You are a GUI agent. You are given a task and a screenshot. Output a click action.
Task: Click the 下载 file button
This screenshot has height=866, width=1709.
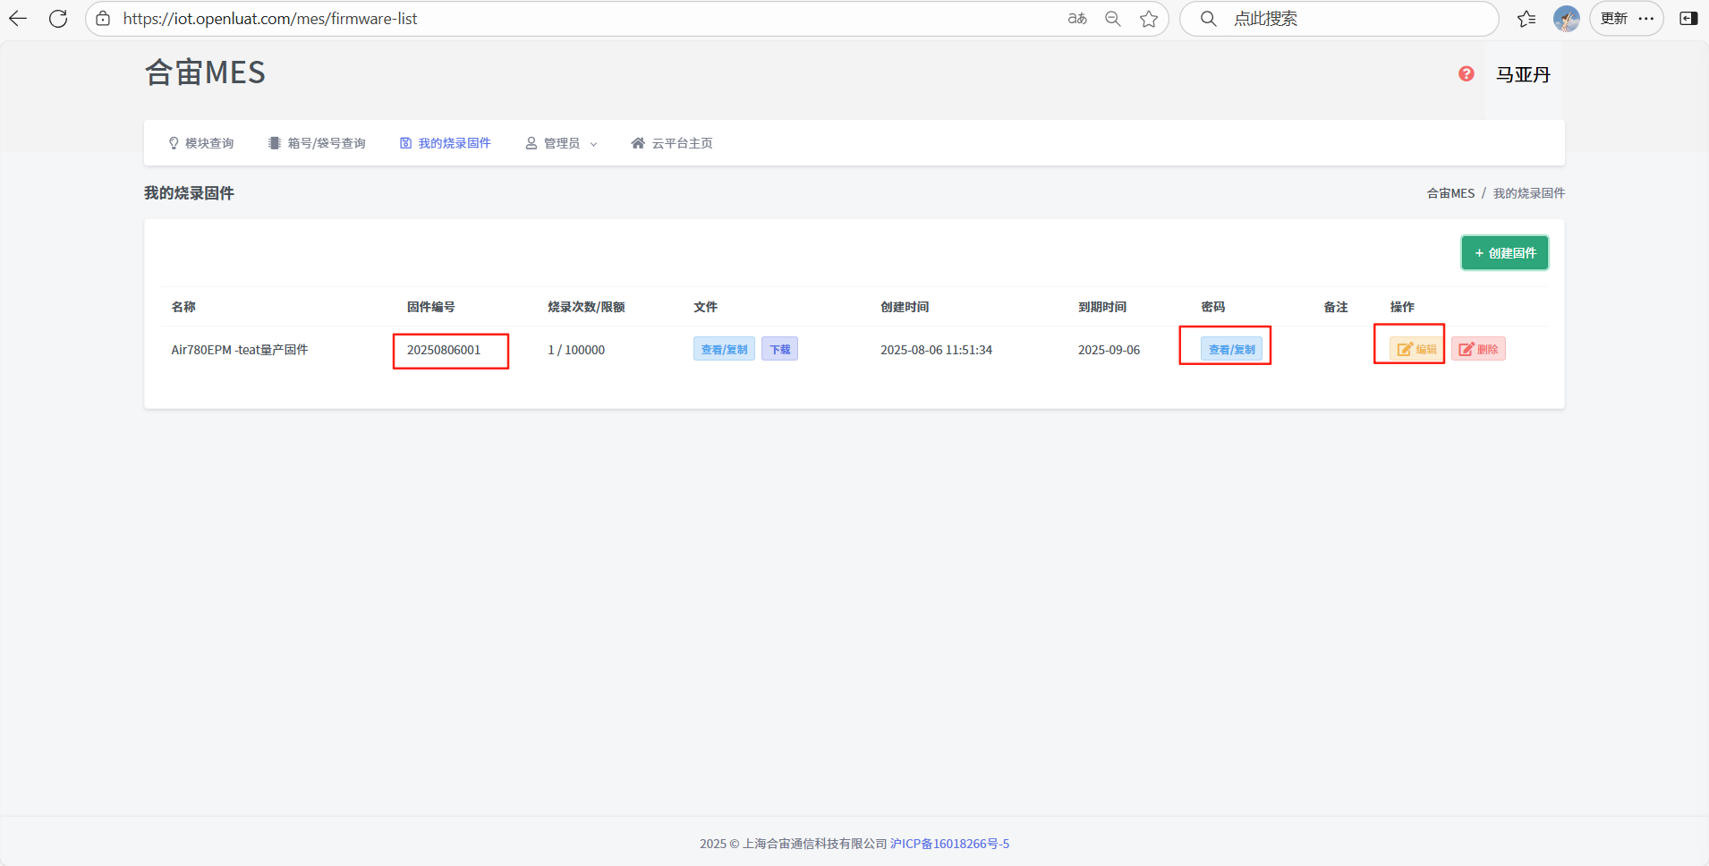click(780, 349)
